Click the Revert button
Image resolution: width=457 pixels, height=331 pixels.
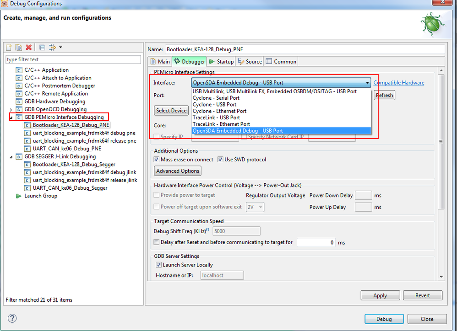[423, 295]
